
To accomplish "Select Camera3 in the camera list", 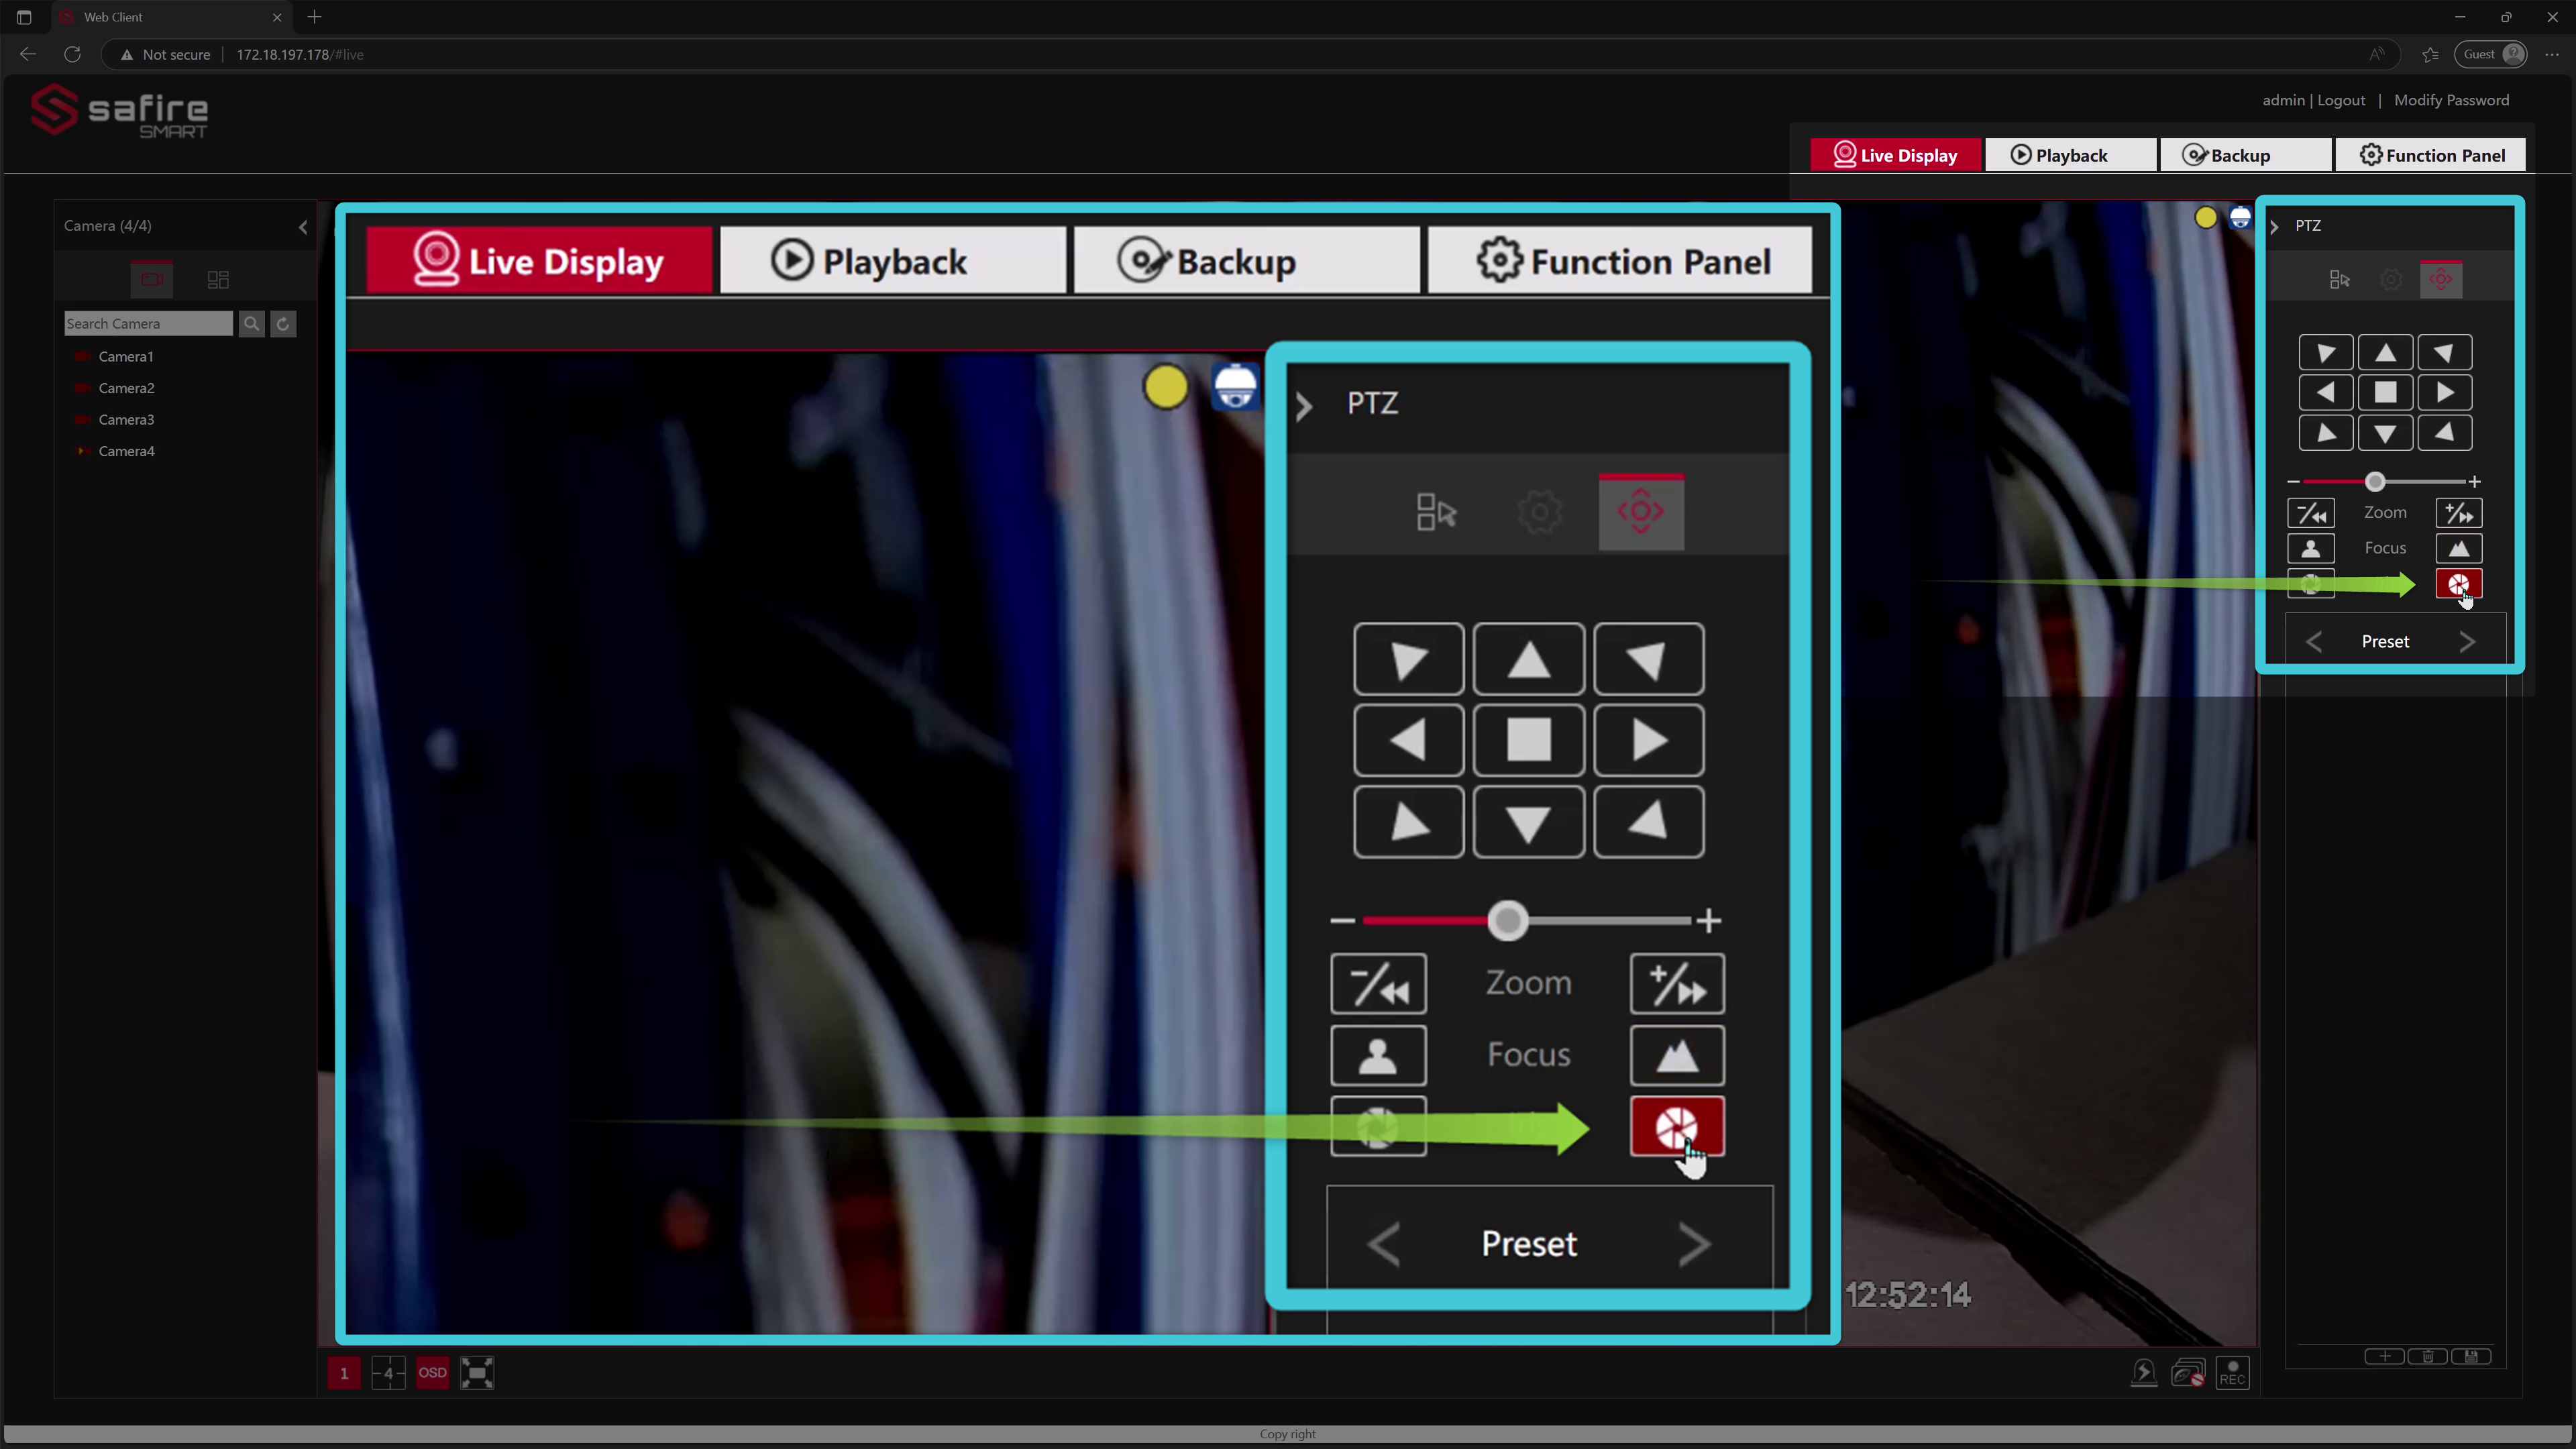I will pos(126,419).
